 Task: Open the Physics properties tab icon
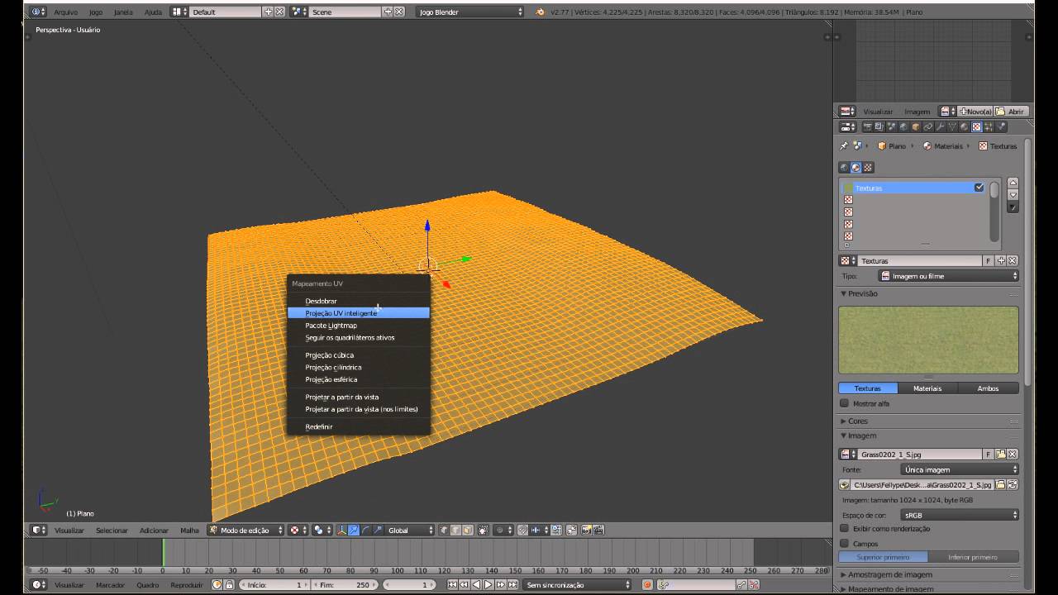click(1001, 127)
